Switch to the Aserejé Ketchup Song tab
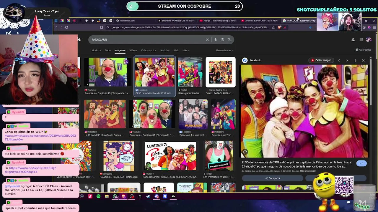Screen dimensions: 378x212 (x=218, y=21)
